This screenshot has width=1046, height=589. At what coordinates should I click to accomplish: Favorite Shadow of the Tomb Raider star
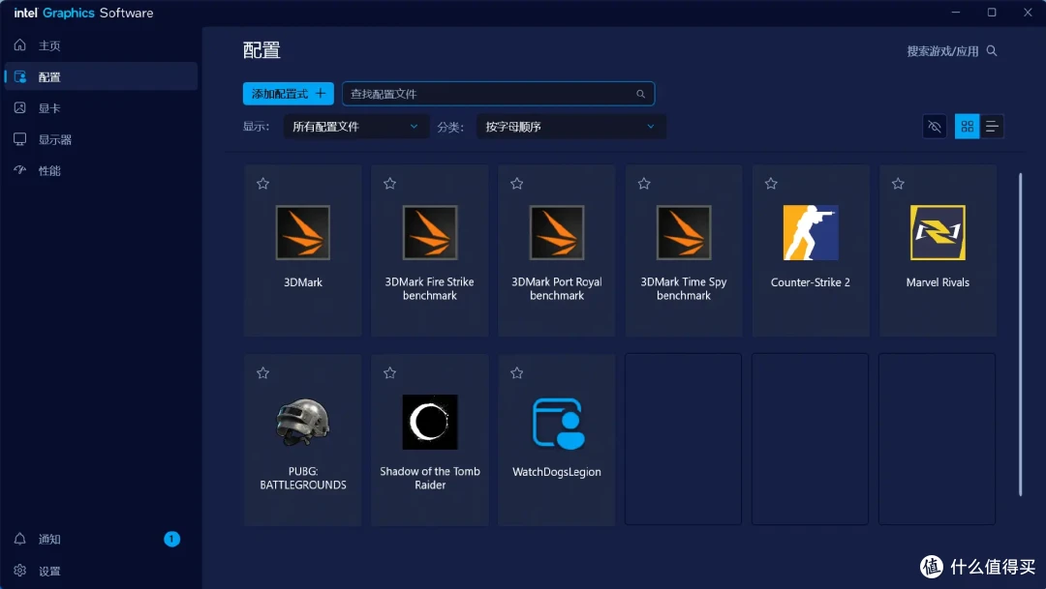(x=389, y=373)
